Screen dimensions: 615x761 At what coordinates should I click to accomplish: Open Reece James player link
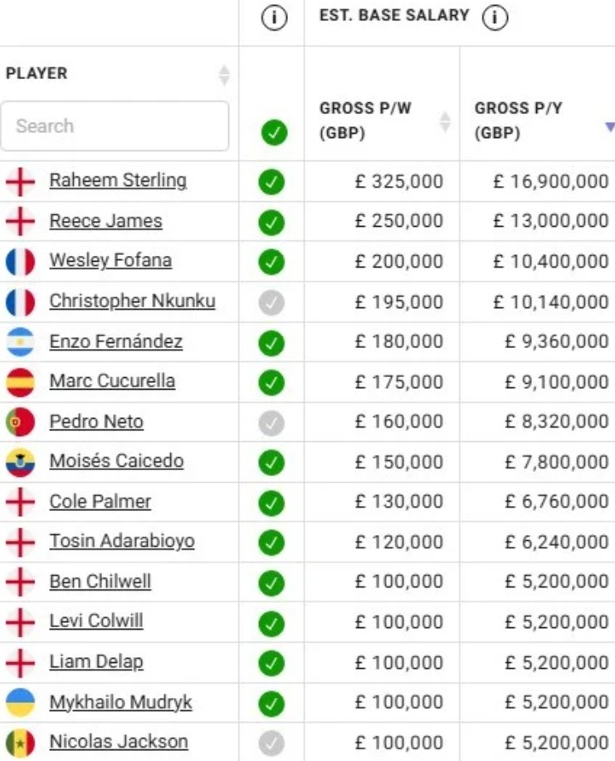click(x=105, y=221)
